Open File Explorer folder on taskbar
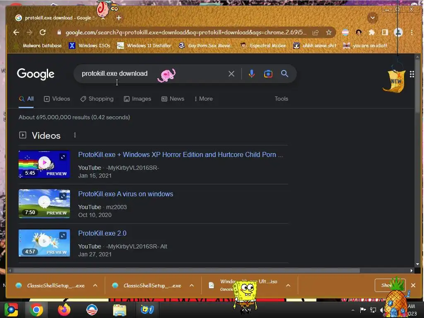The width and height of the screenshot is (424, 318). point(120,310)
